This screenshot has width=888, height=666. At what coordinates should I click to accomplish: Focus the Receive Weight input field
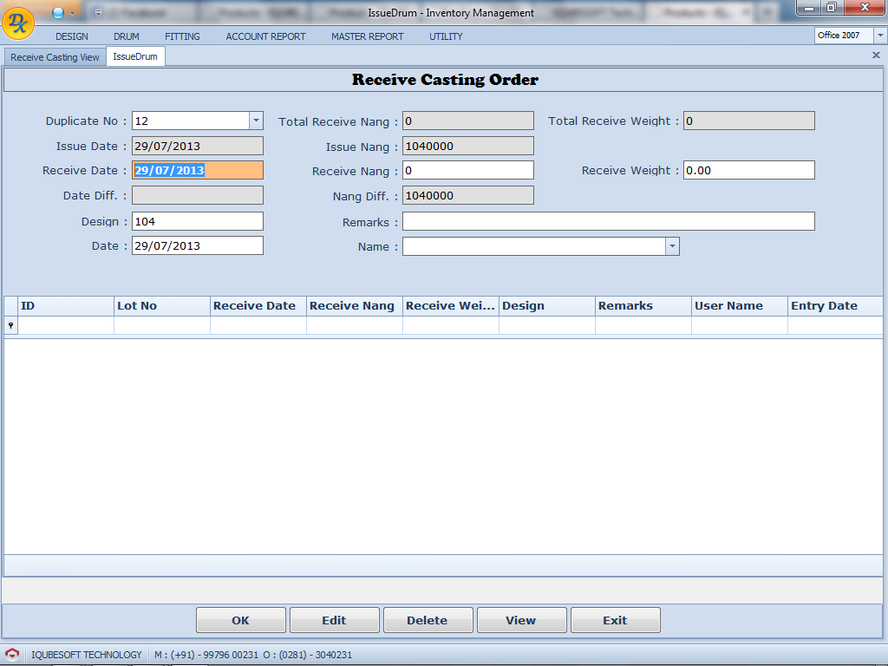[x=748, y=171]
